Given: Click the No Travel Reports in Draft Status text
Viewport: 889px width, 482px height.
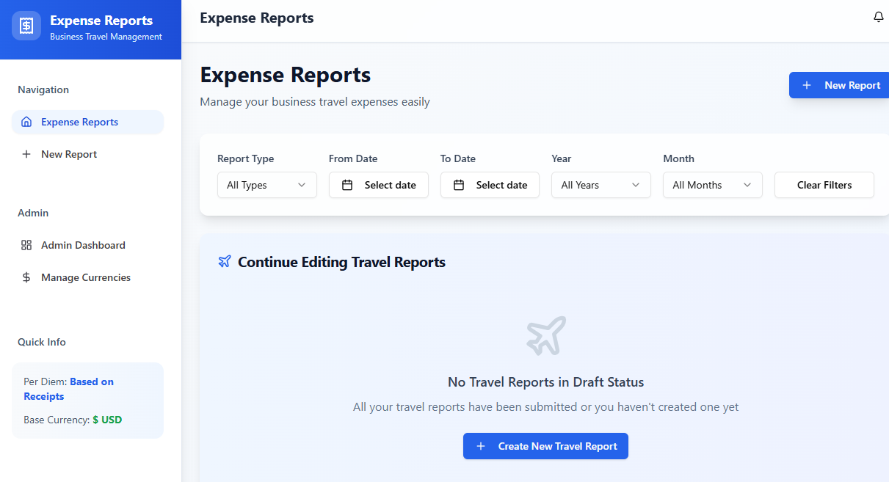Looking at the screenshot, I should 545,382.
